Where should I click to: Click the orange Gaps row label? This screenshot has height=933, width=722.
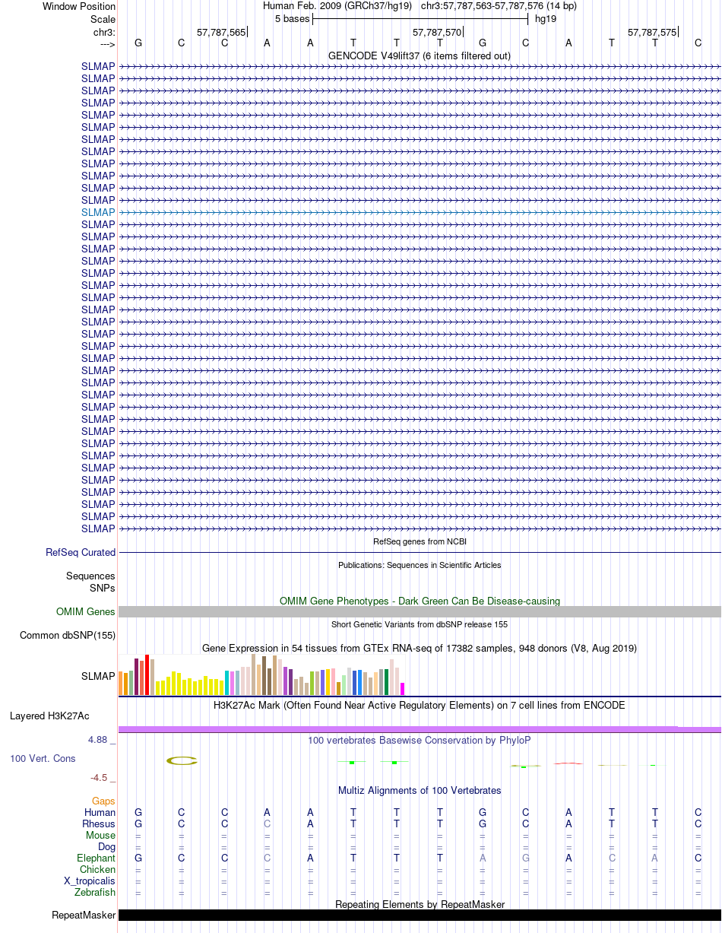[x=103, y=801]
